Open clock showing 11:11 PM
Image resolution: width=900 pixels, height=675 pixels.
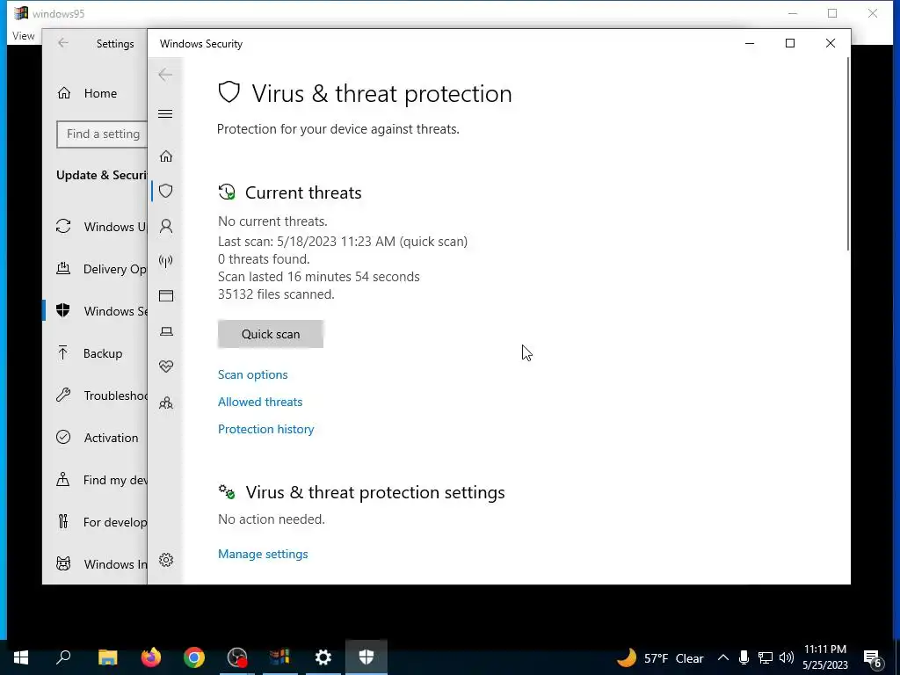click(x=824, y=657)
